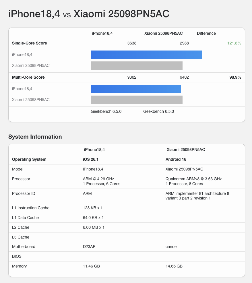Click the iOS 26.1 operating system value
The image size is (252, 283).
click(91, 159)
